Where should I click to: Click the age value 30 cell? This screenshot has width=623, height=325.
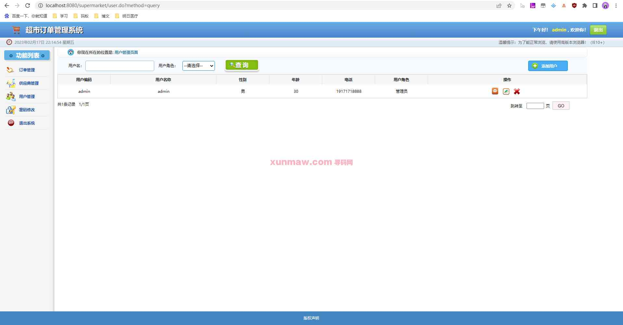(296, 91)
